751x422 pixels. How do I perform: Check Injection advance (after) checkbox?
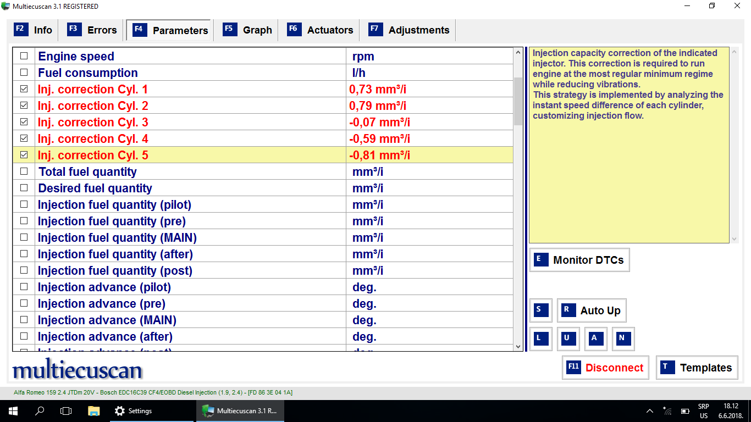click(x=24, y=336)
